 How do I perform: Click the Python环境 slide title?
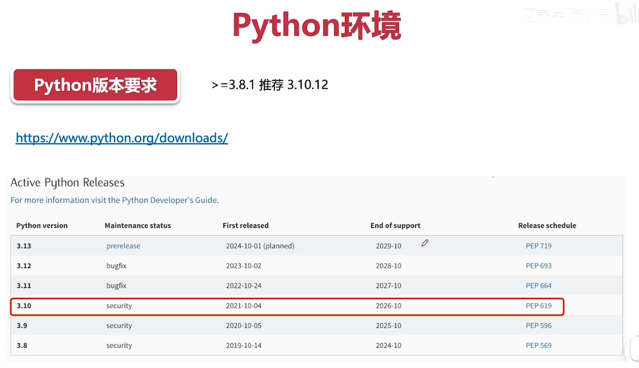click(x=317, y=26)
